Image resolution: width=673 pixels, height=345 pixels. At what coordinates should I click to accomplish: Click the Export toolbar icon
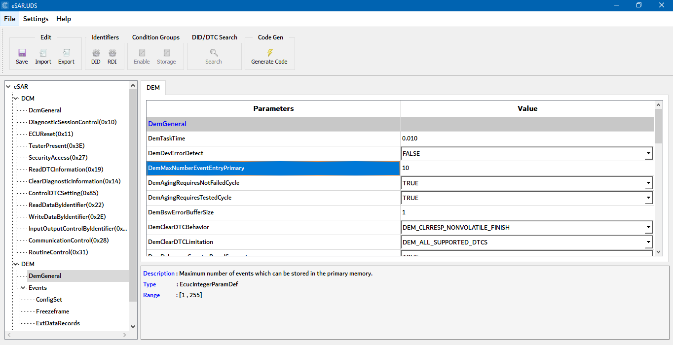pyautogui.click(x=66, y=53)
